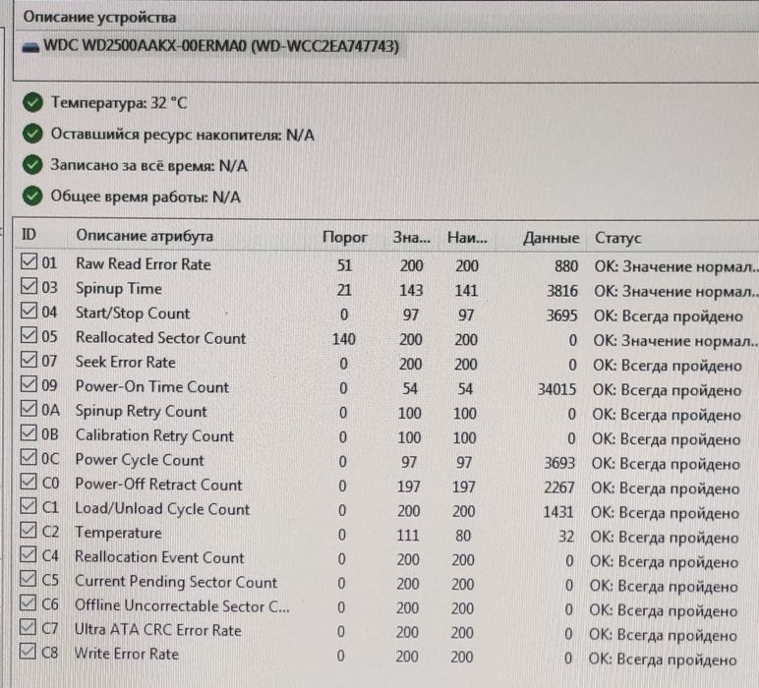Sort by the Статус column header
The width and height of the screenshot is (759, 688).
[x=618, y=238]
